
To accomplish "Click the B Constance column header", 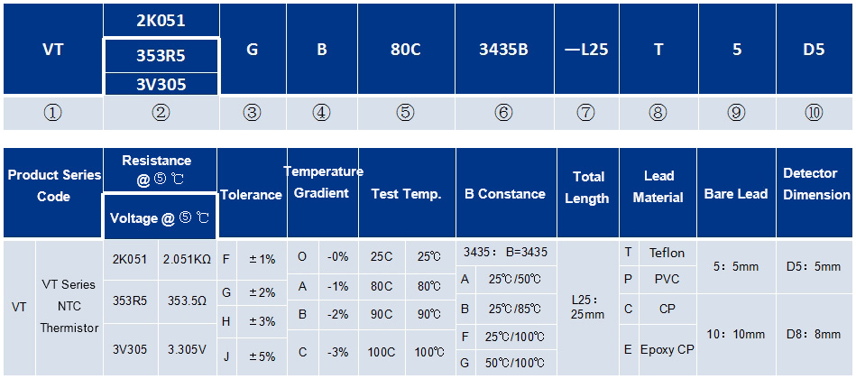I will coord(505,193).
